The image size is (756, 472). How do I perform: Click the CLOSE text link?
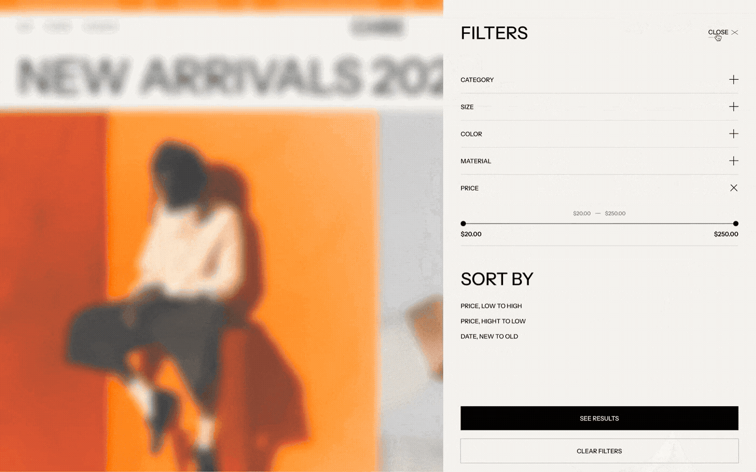[x=718, y=32]
